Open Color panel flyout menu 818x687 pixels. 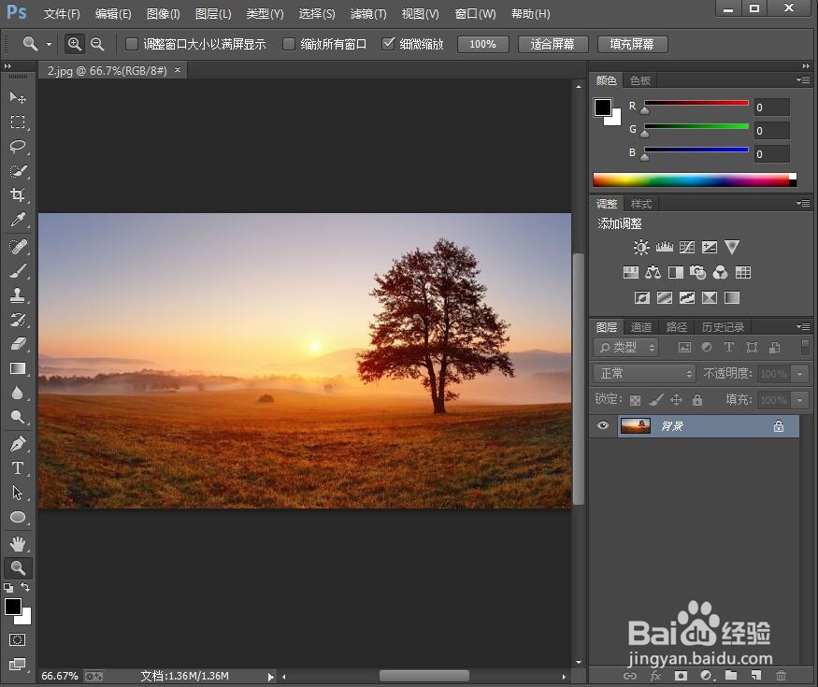point(803,79)
